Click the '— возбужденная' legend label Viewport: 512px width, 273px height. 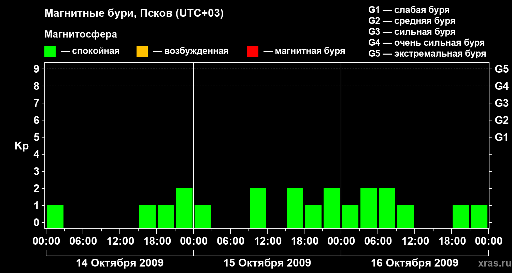tap(190, 51)
